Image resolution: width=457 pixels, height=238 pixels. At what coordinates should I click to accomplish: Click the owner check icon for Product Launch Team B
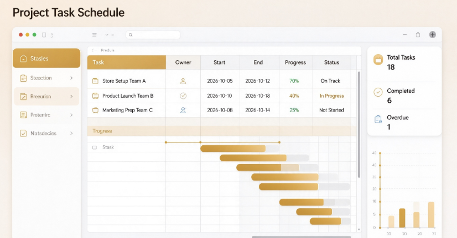tap(183, 96)
